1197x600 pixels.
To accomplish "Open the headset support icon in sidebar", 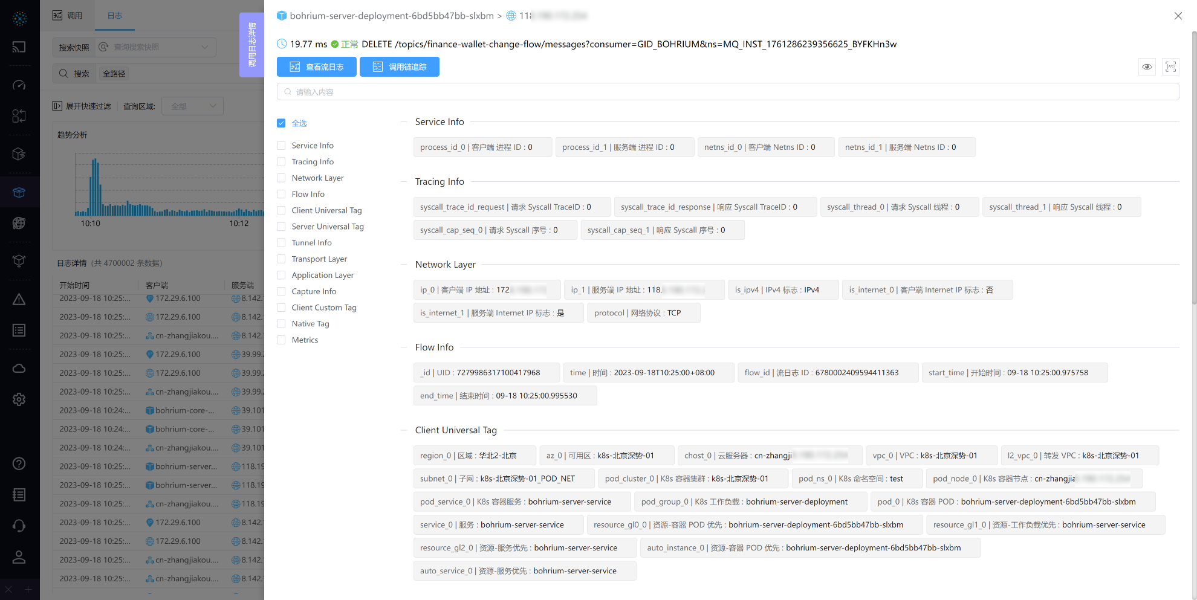I will [x=19, y=526].
